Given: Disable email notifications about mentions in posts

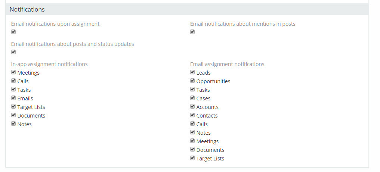Looking at the screenshot, I should pyautogui.click(x=192, y=32).
